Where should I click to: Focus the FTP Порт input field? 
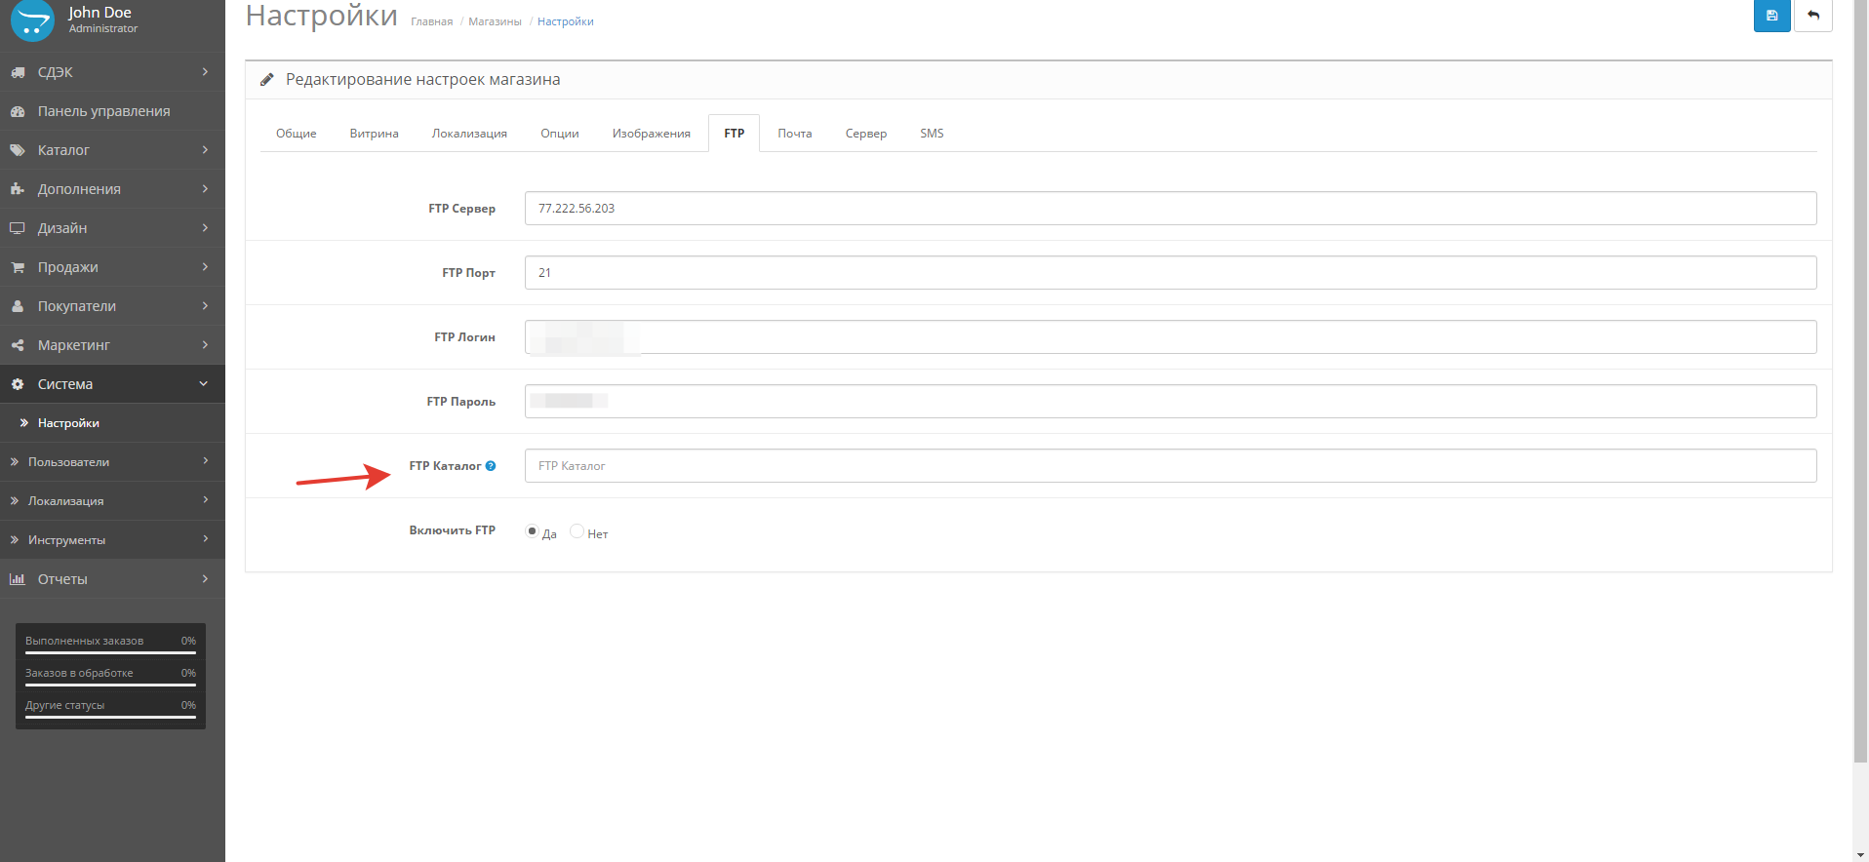(1171, 273)
